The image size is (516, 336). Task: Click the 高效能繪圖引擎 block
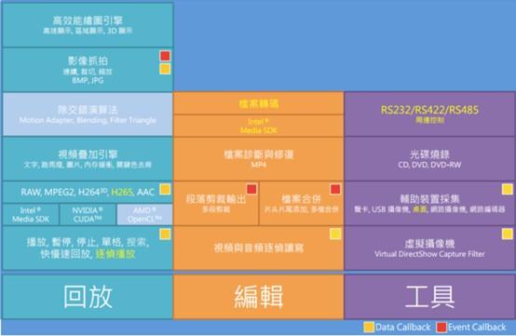[88, 25]
